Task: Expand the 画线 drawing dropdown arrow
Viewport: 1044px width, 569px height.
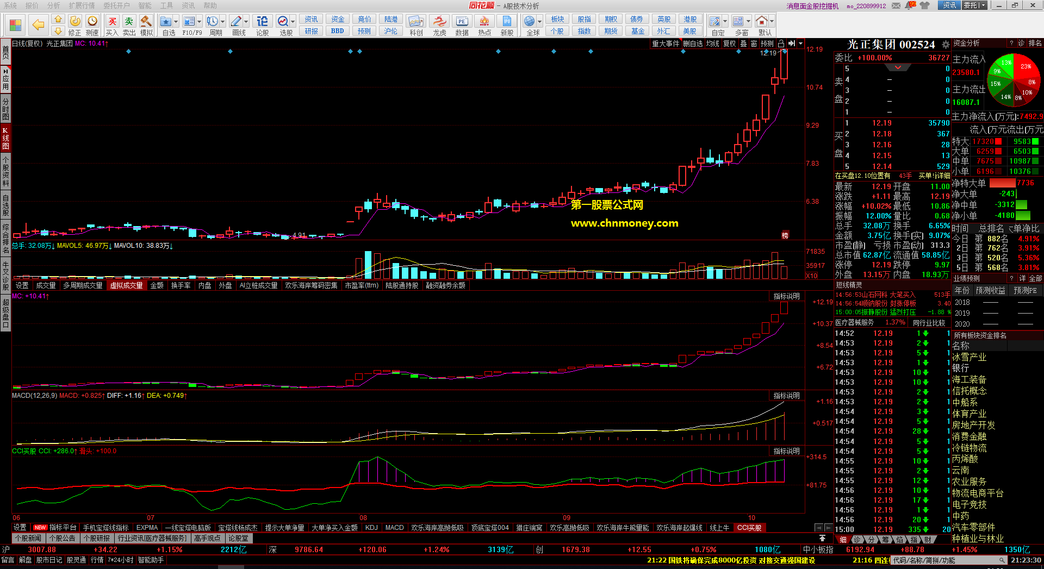Action: (x=246, y=22)
